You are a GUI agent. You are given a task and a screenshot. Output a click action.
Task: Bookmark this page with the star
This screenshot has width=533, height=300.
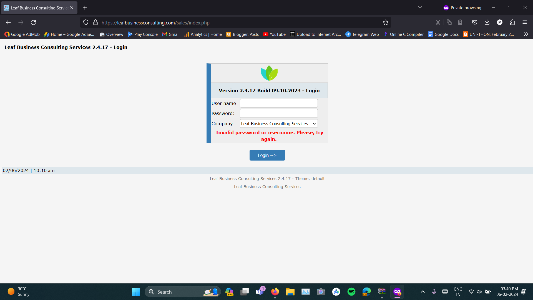coord(386,22)
